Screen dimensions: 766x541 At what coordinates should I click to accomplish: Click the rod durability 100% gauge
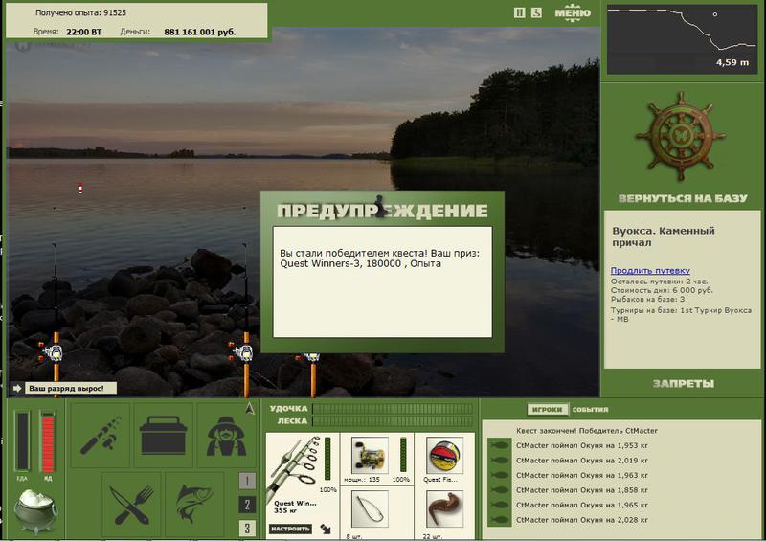click(327, 459)
